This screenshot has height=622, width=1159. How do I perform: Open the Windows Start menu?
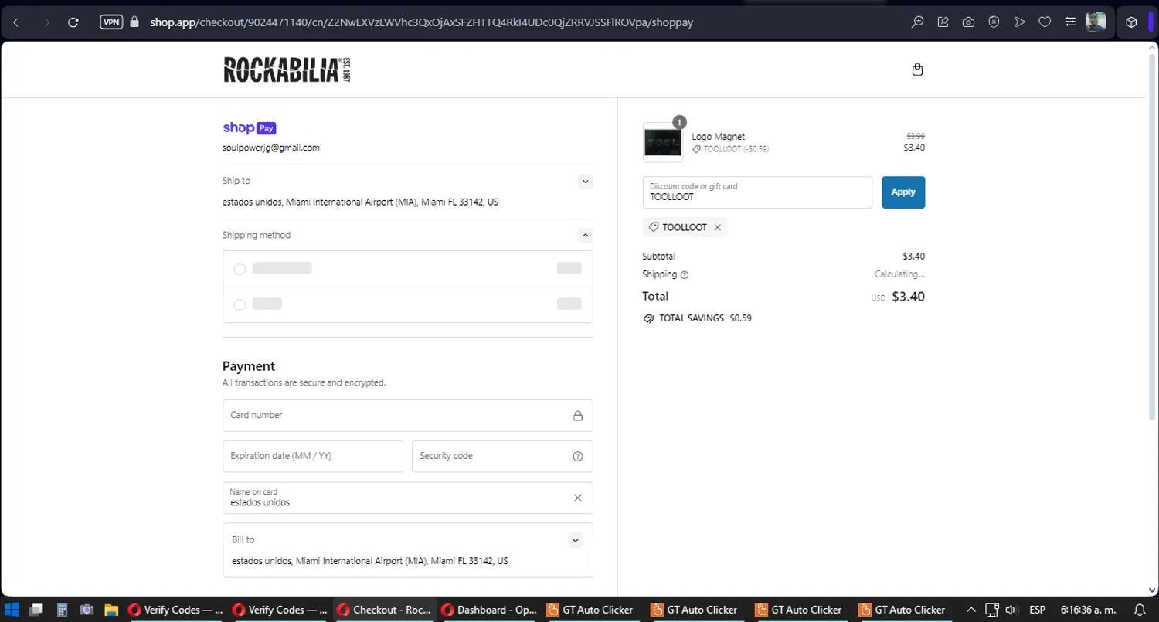[x=12, y=610]
